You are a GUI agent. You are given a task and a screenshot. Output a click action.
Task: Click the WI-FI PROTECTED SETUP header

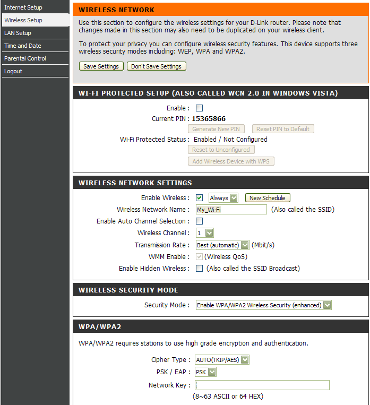pyautogui.click(x=208, y=93)
